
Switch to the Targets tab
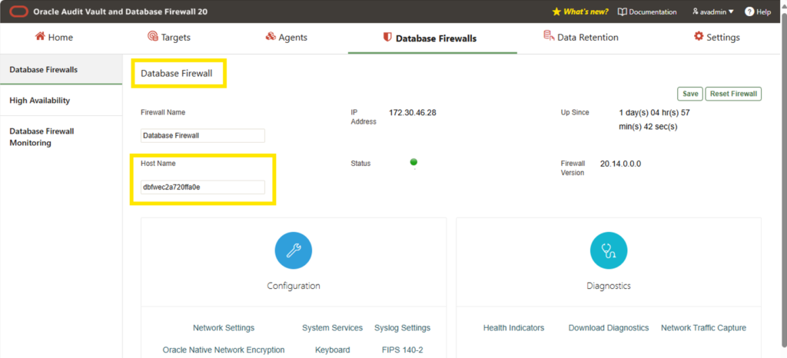pyautogui.click(x=169, y=38)
